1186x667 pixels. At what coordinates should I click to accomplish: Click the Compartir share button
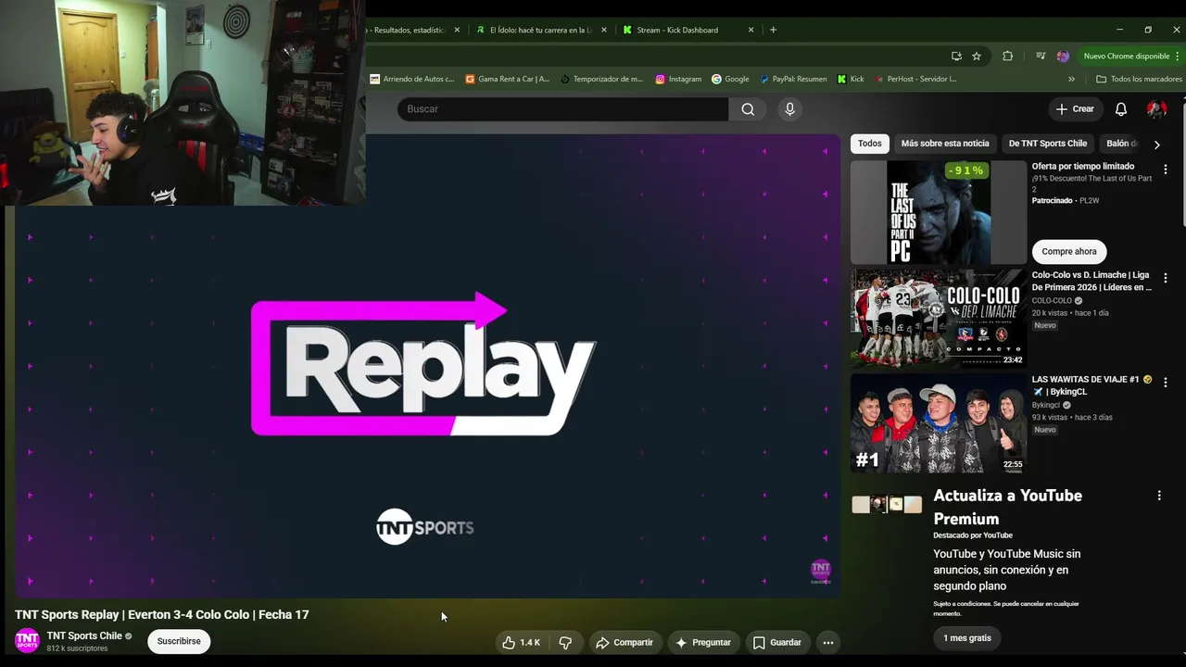(x=625, y=642)
